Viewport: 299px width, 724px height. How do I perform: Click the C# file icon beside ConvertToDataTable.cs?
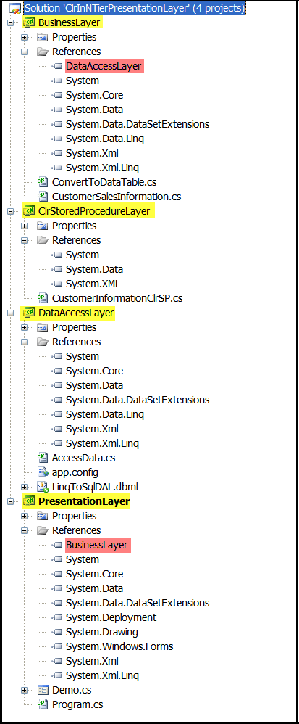(43, 182)
